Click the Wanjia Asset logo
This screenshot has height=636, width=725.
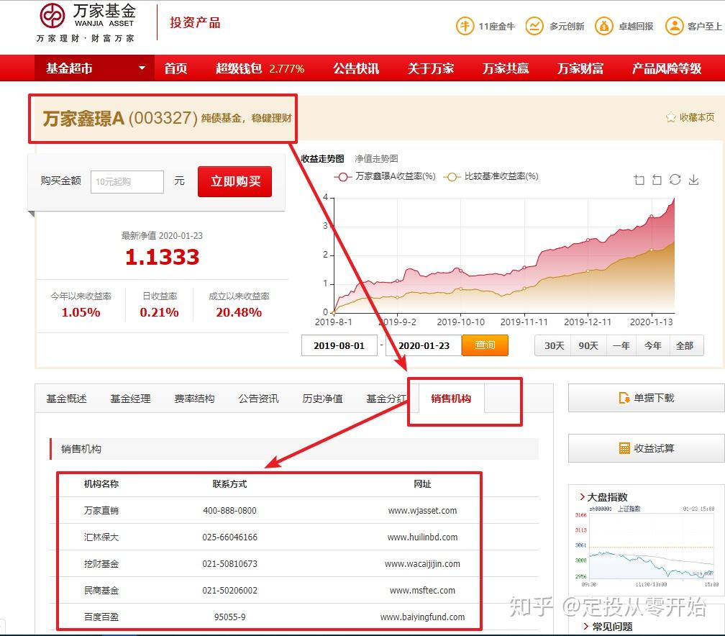86,23
